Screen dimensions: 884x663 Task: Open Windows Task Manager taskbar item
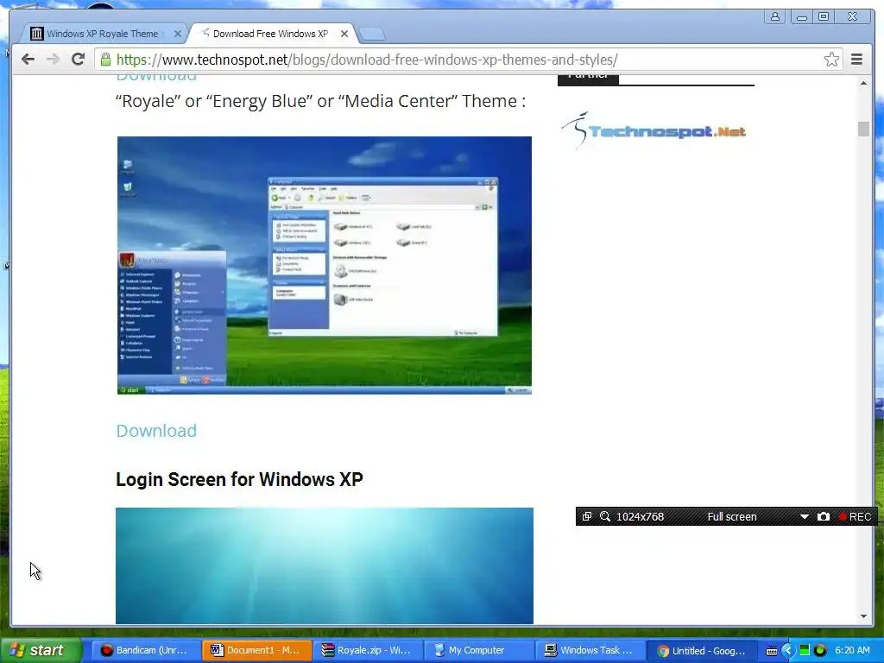(x=590, y=651)
